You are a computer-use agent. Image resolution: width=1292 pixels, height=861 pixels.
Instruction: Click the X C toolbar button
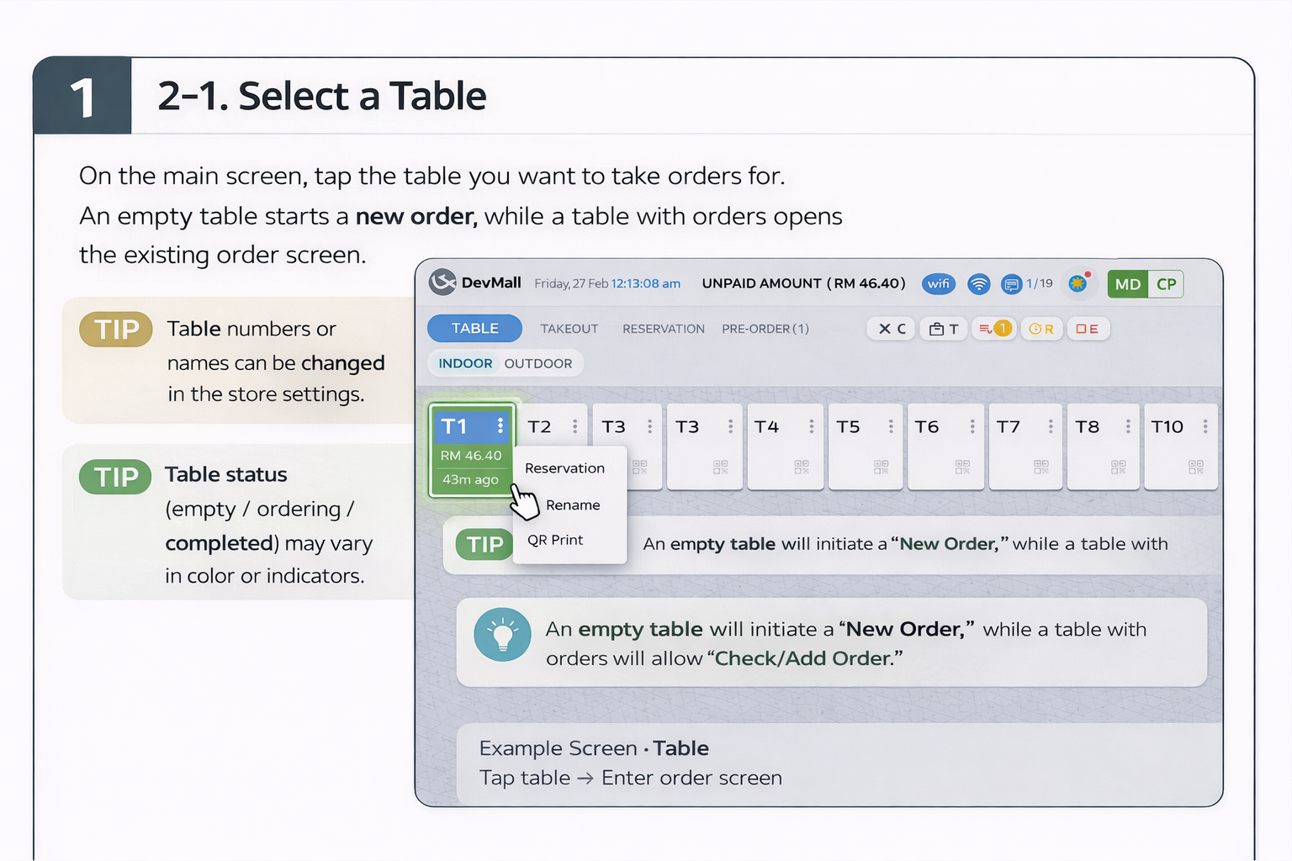(892, 329)
